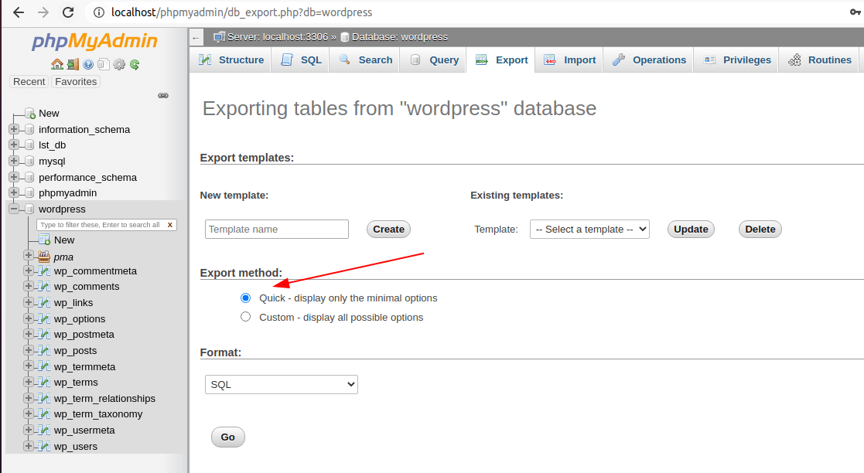The width and height of the screenshot is (864, 473).
Task: Click the pma group icon
Action: click(44, 257)
